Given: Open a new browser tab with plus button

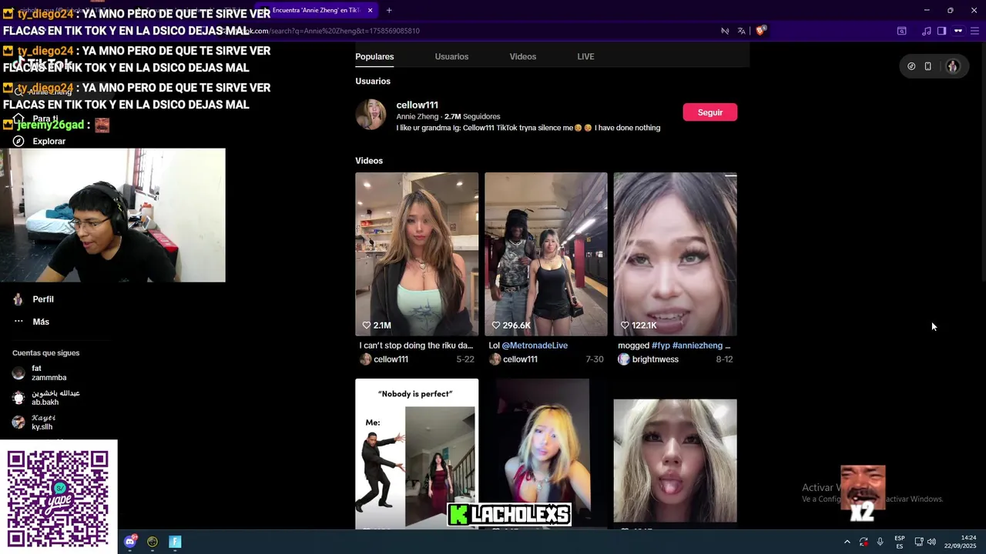Looking at the screenshot, I should coord(389,11).
